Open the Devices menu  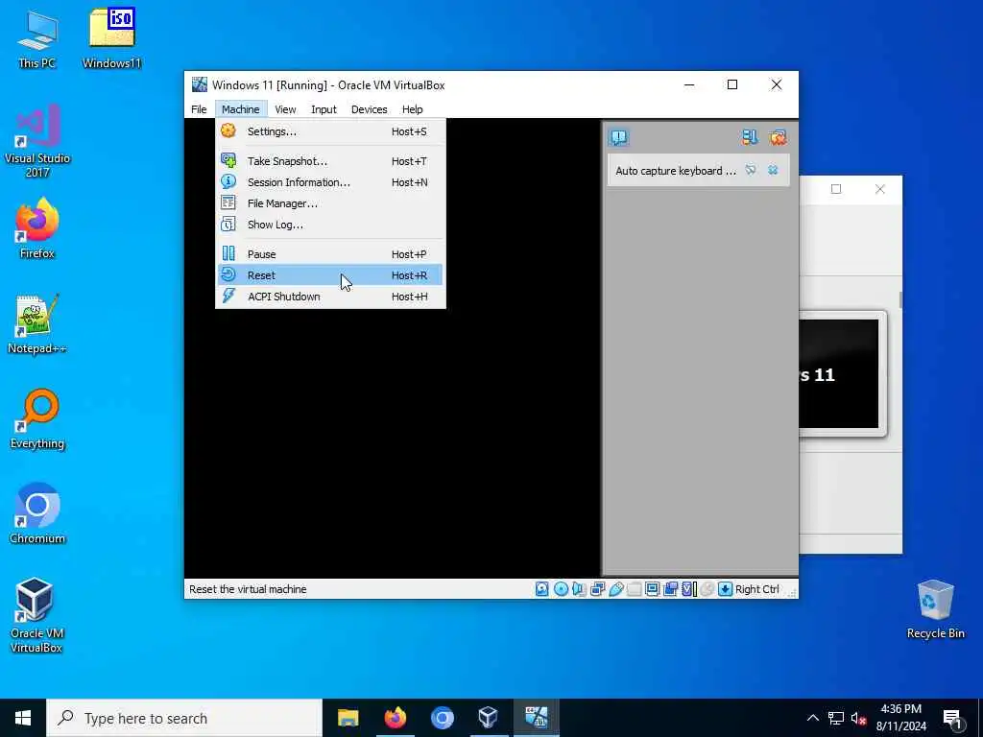[x=370, y=109]
